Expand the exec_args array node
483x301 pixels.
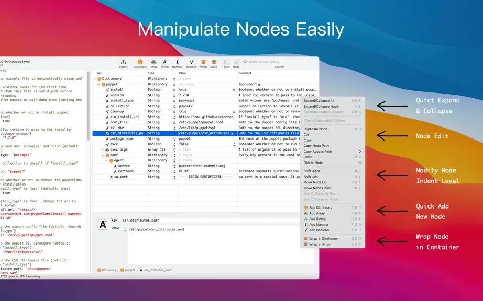coord(103,149)
